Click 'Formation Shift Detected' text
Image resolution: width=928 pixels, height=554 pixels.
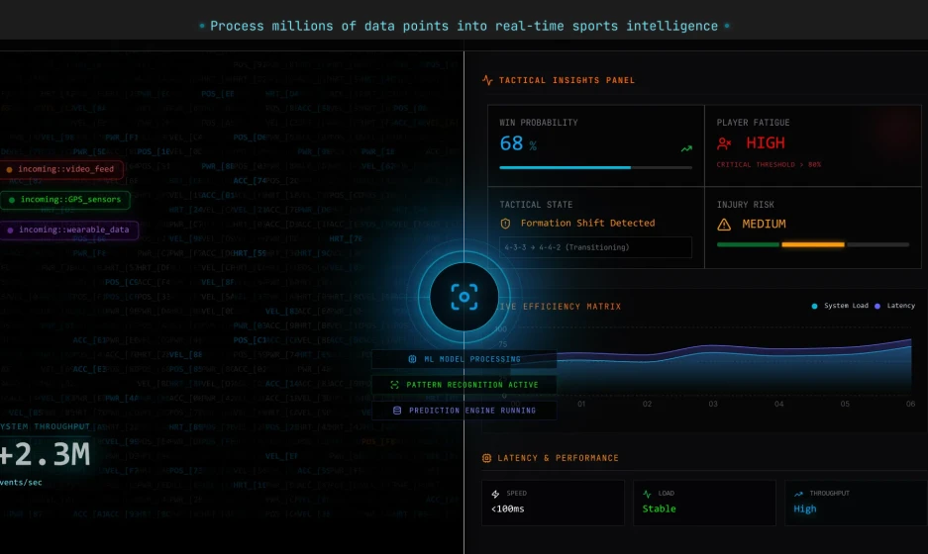click(587, 224)
